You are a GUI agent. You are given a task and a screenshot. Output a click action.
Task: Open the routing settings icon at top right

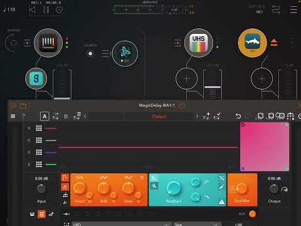(276, 9)
